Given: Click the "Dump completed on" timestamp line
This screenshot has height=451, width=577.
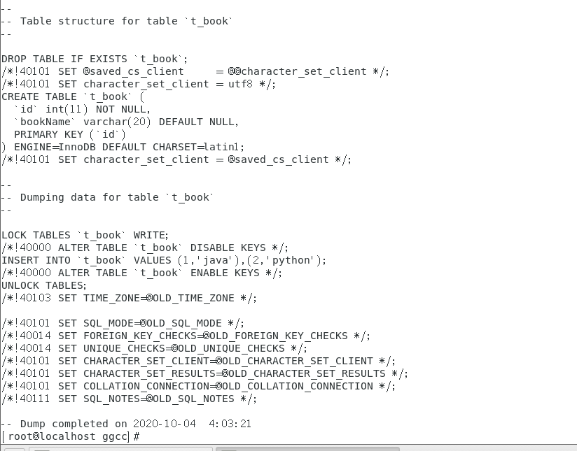Looking at the screenshot, I should point(126,424).
